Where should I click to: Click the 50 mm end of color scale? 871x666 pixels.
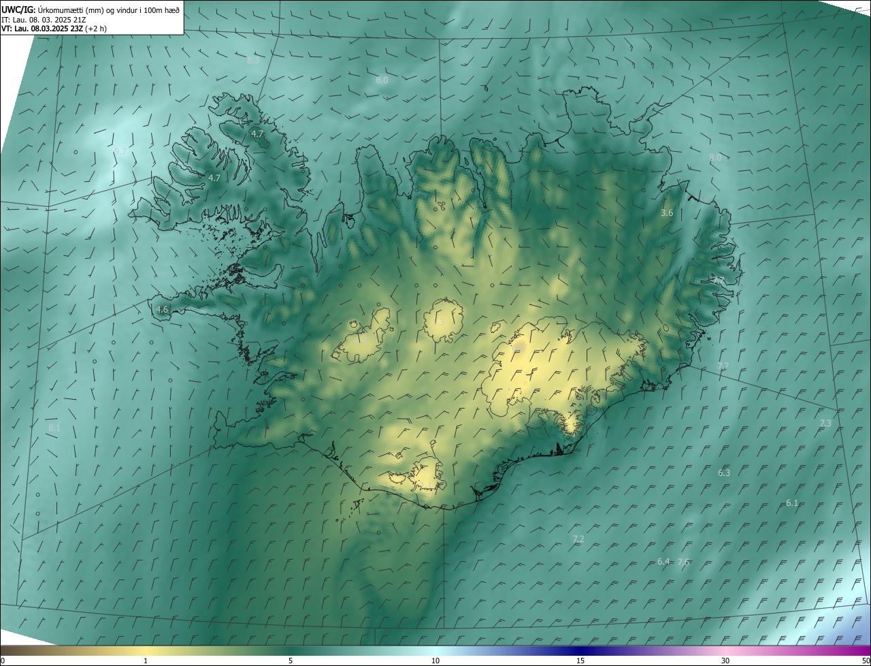coord(865,661)
